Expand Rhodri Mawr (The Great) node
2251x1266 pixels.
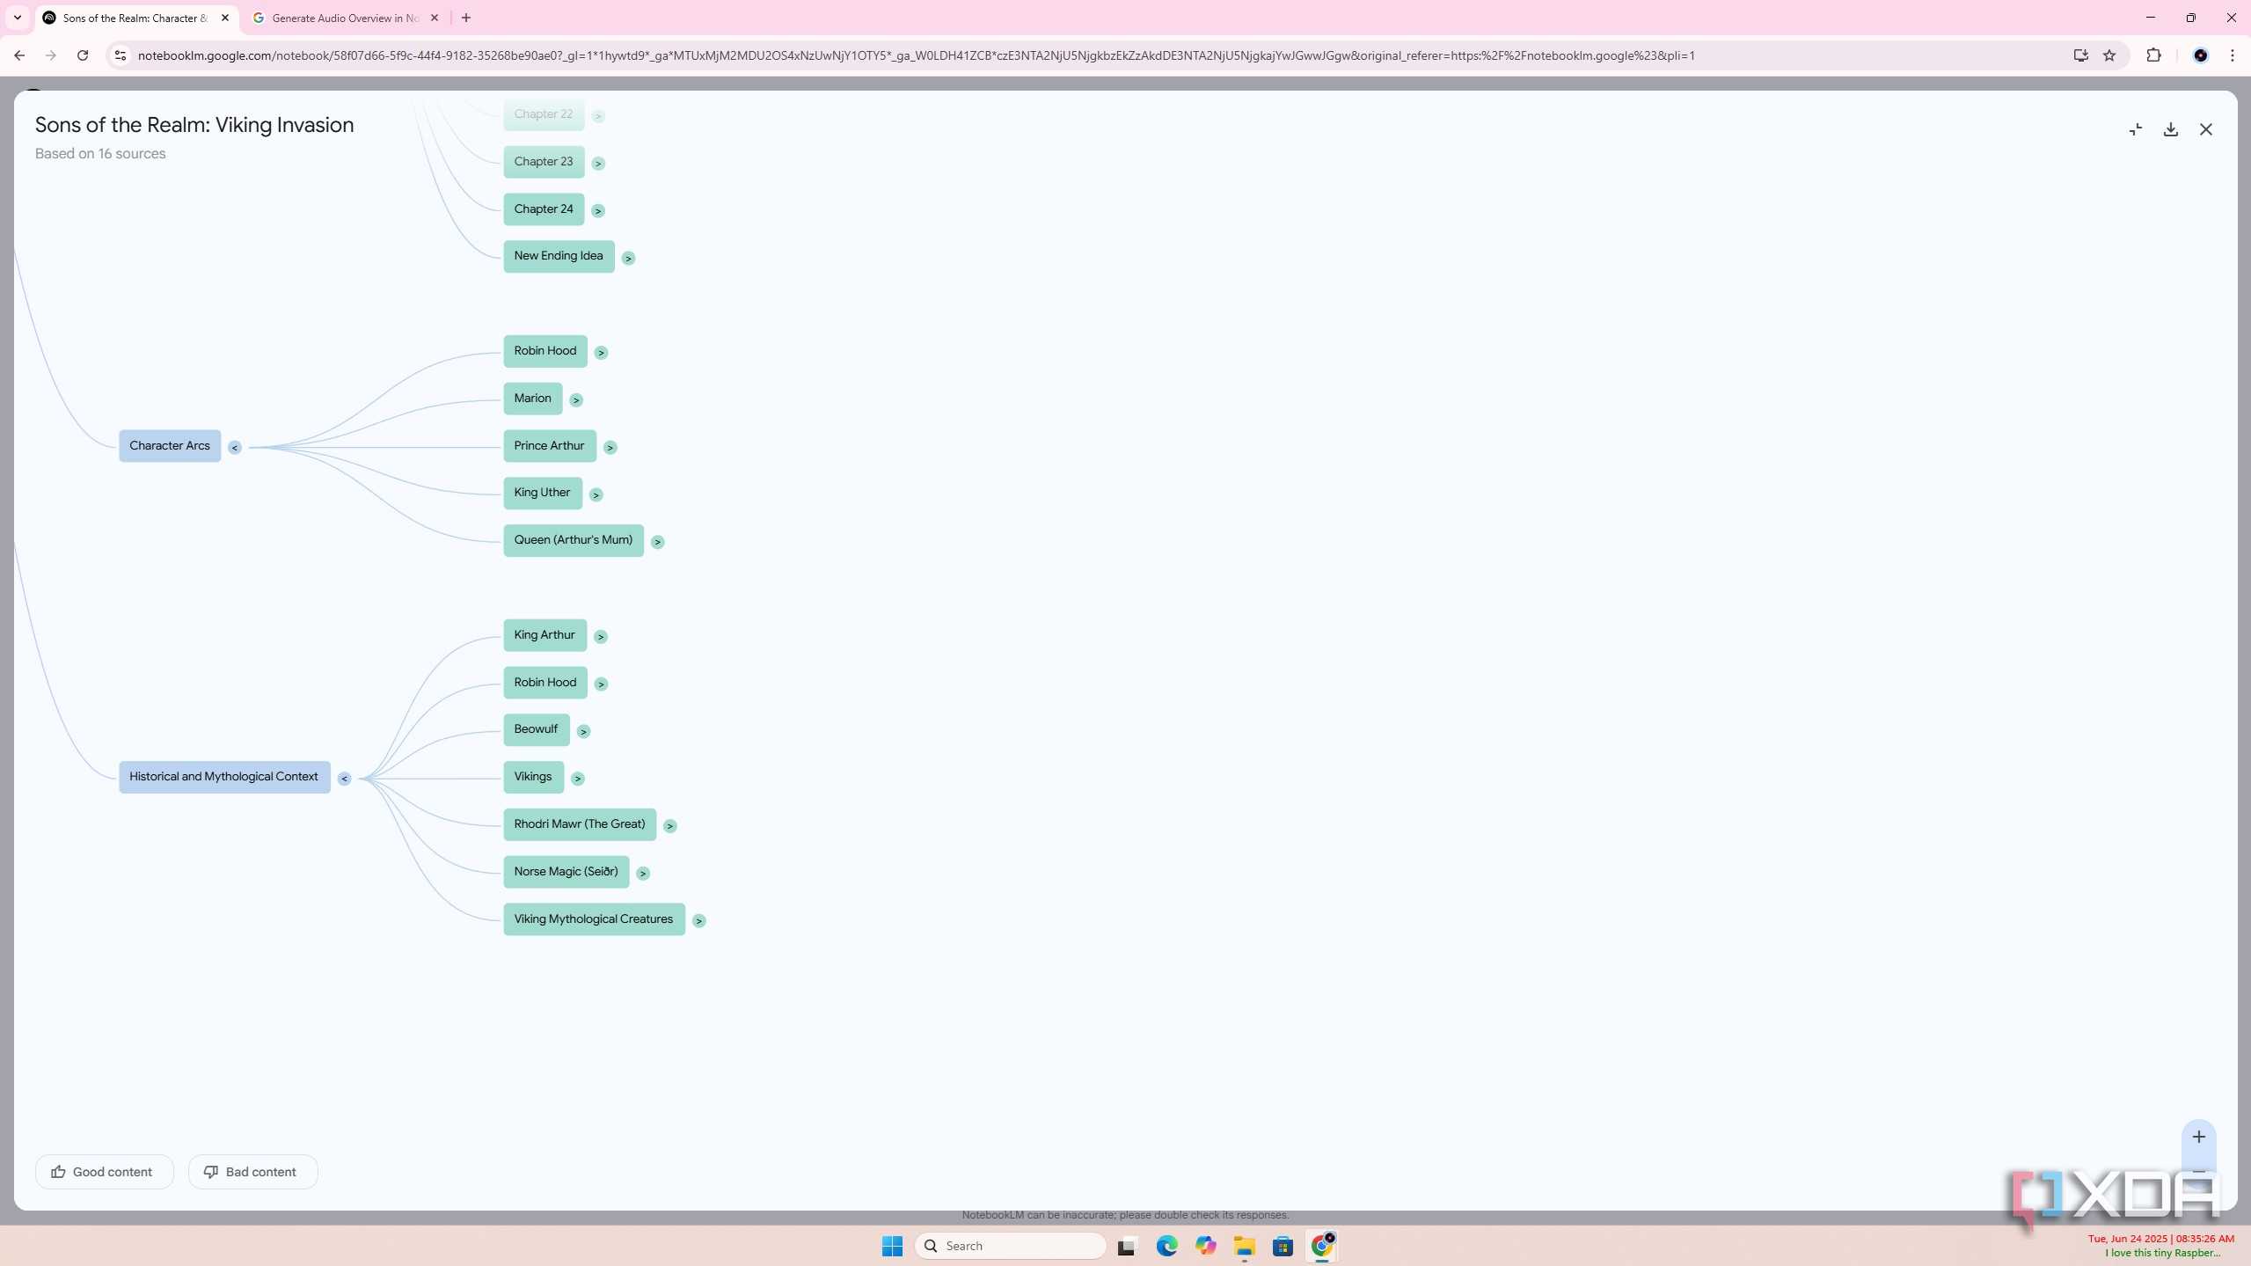669,825
